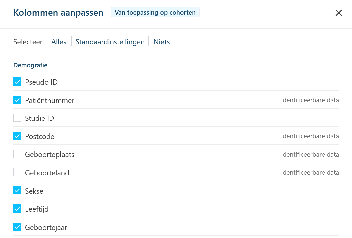
Task: Uncheck the Geboortejaar checkbox
Action: pos(17,227)
